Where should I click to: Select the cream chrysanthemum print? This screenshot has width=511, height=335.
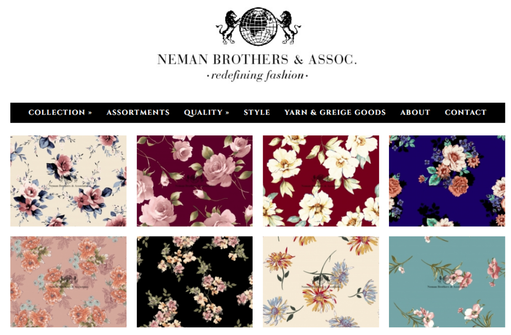pyautogui.click(x=321, y=282)
